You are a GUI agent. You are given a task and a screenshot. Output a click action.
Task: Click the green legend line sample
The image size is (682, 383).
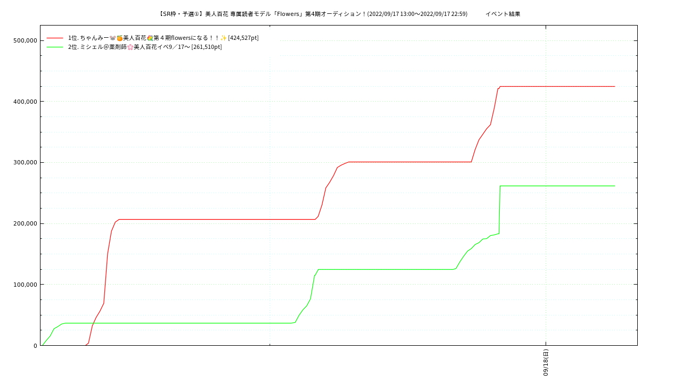coord(55,47)
